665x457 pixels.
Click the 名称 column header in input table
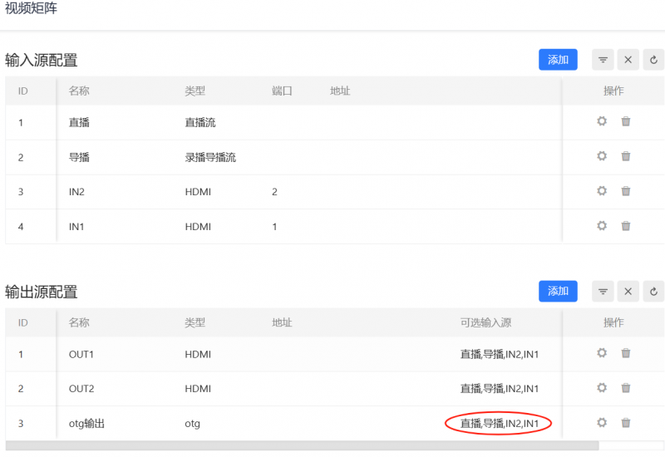point(79,91)
